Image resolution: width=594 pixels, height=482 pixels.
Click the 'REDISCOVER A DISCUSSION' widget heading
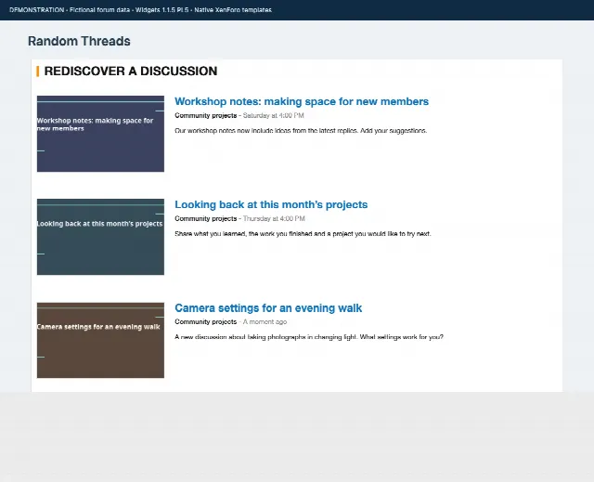tap(131, 72)
